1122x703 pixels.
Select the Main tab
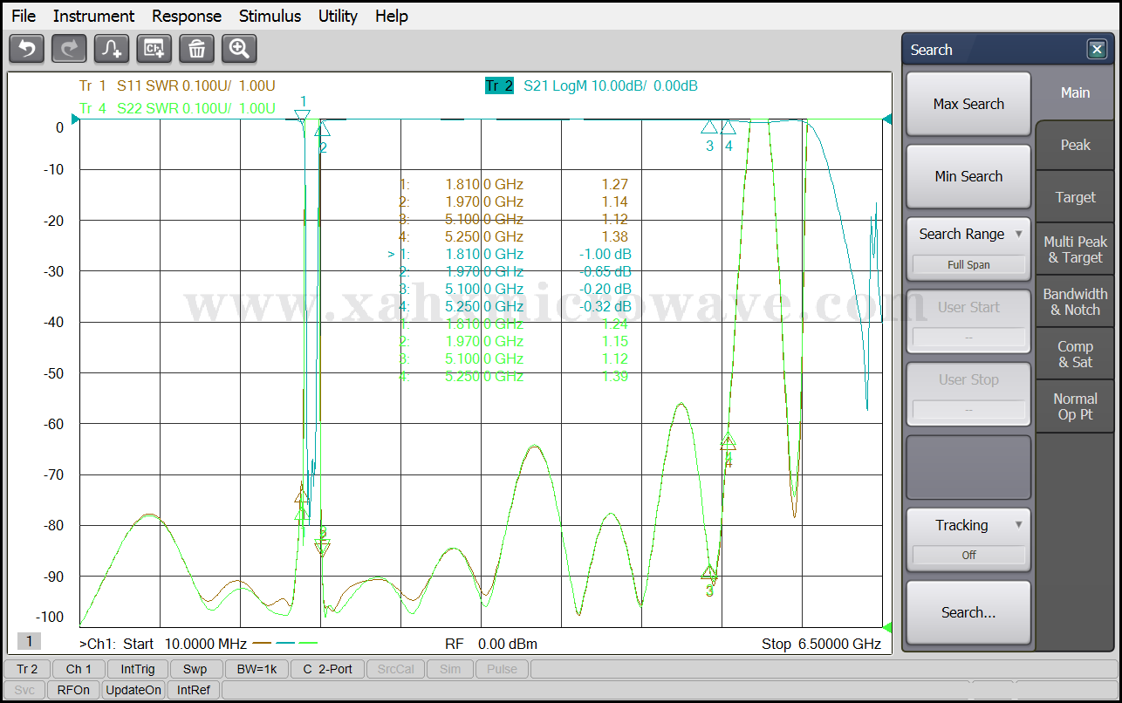1075,92
